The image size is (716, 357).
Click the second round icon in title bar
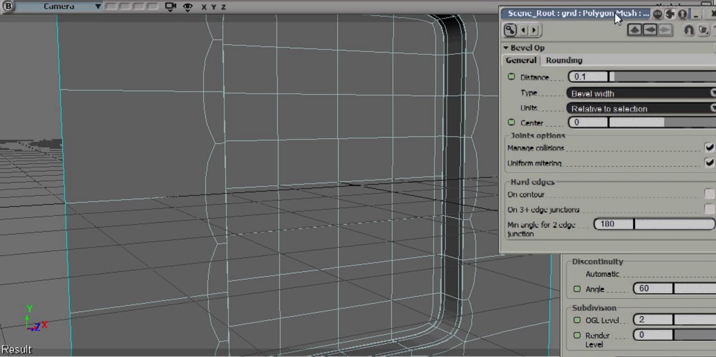(x=670, y=13)
